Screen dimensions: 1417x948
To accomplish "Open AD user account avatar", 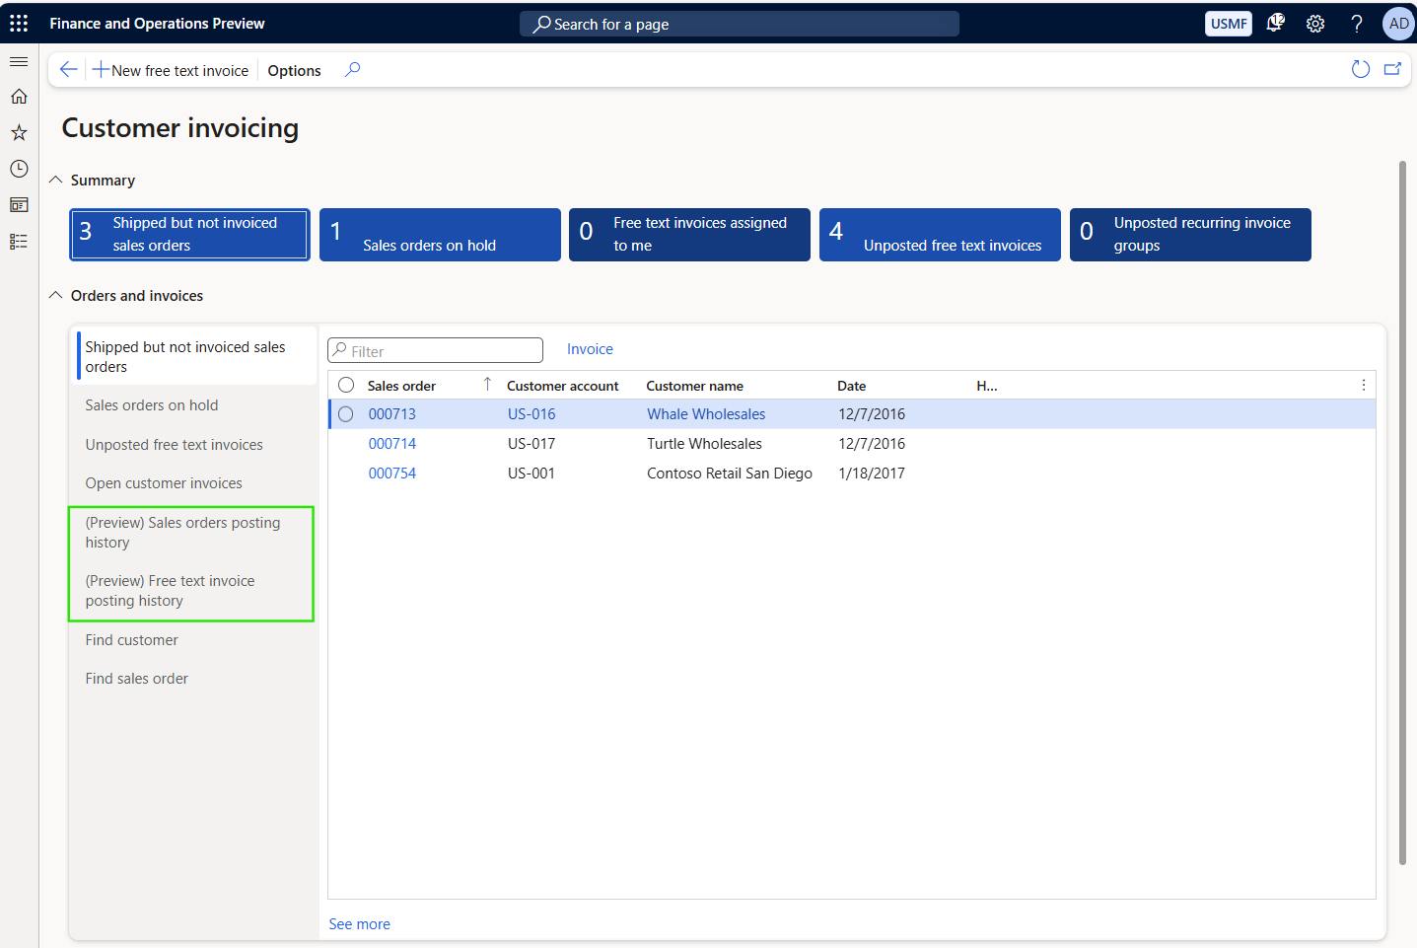I will pyautogui.click(x=1398, y=24).
